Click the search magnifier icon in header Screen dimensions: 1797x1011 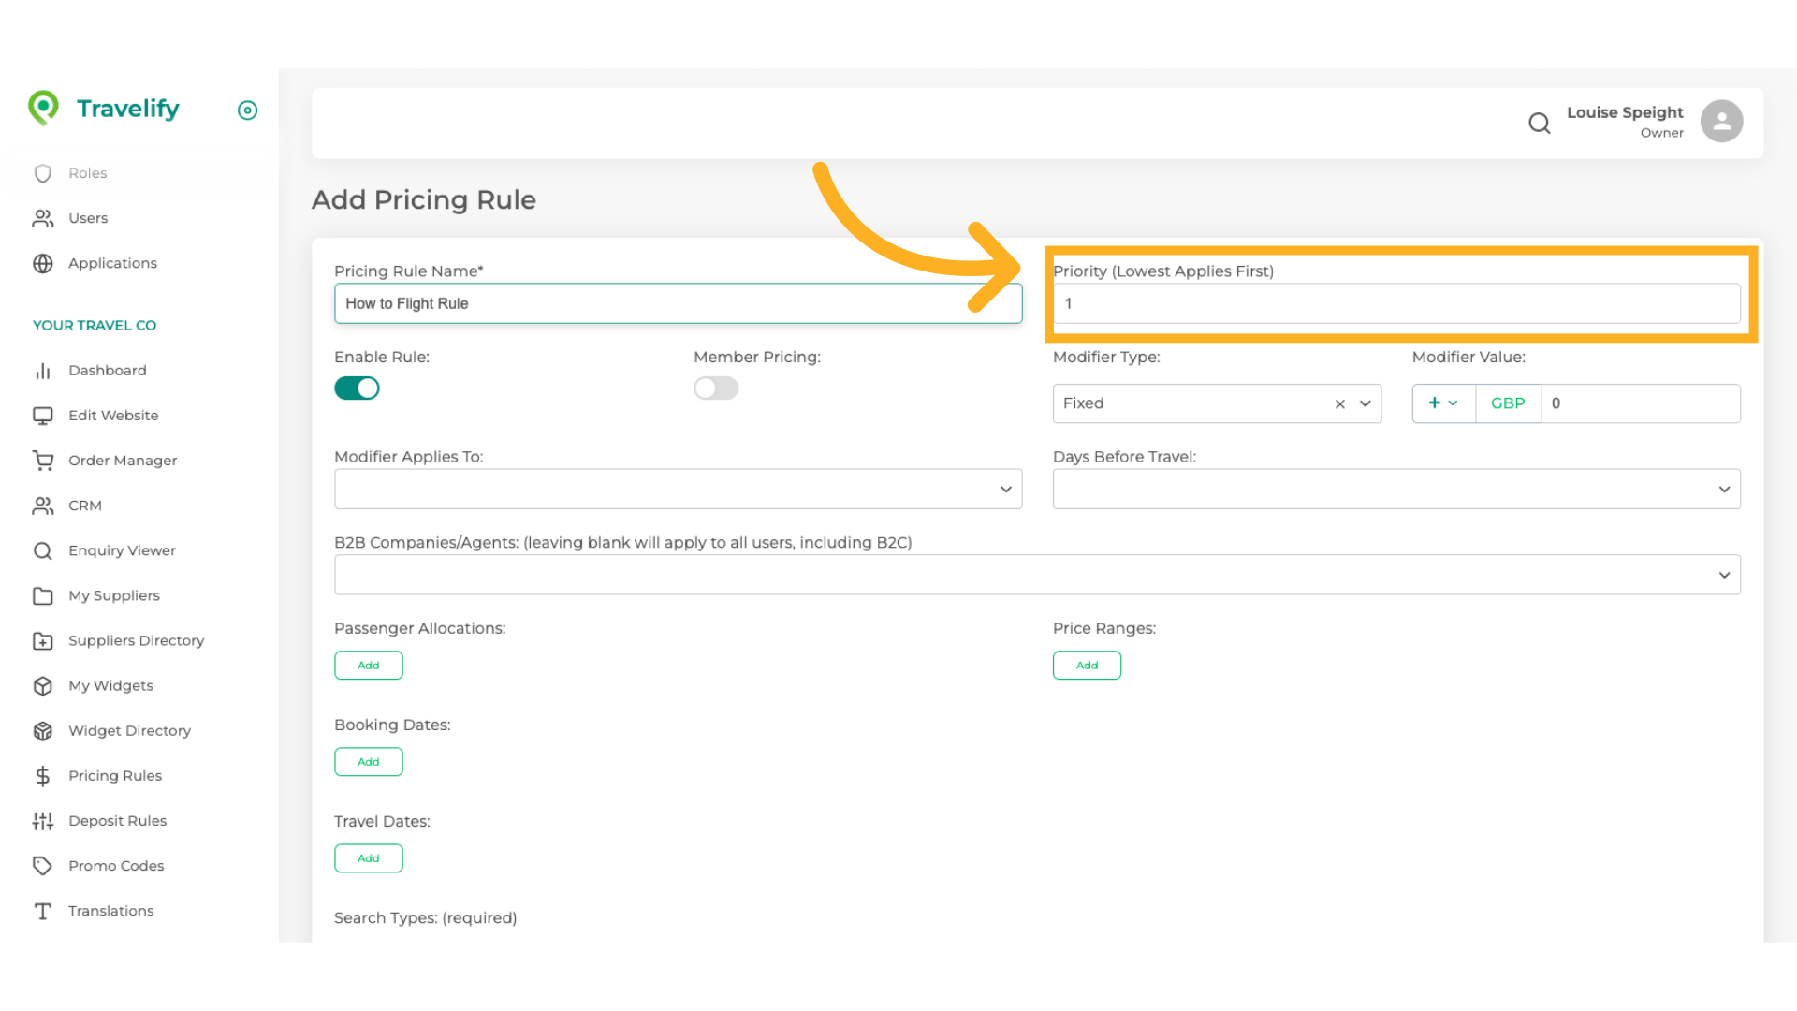point(1539,123)
